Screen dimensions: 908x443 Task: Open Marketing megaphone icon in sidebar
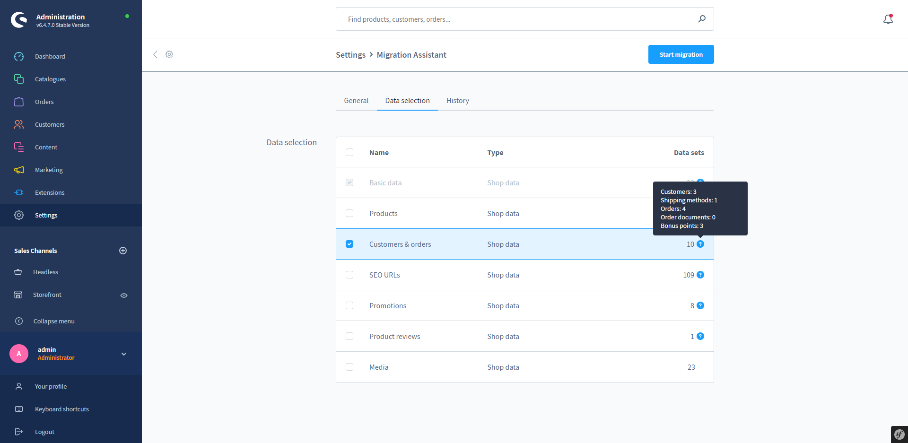point(19,170)
